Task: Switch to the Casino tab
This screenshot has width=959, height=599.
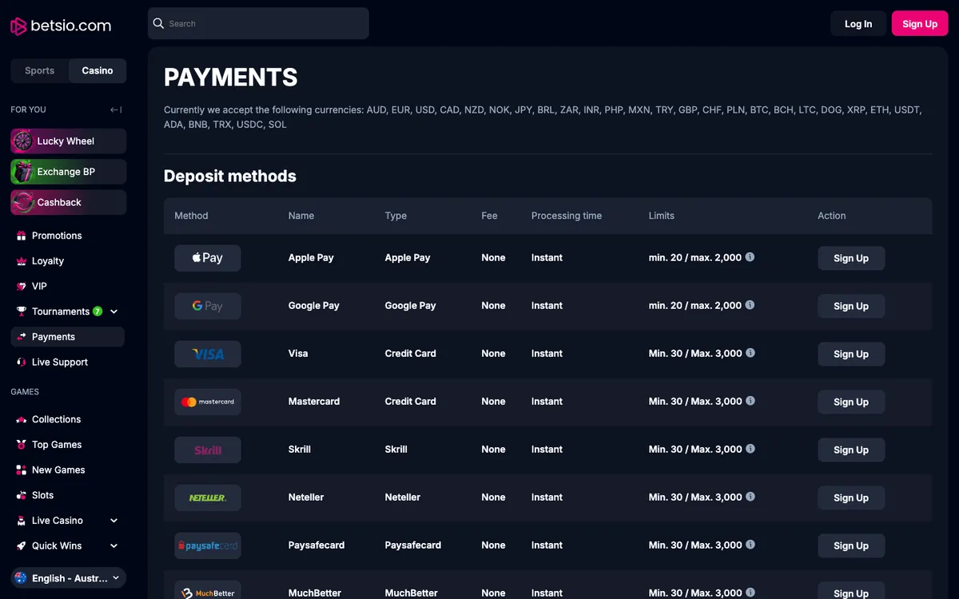Action: pyautogui.click(x=97, y=70)
